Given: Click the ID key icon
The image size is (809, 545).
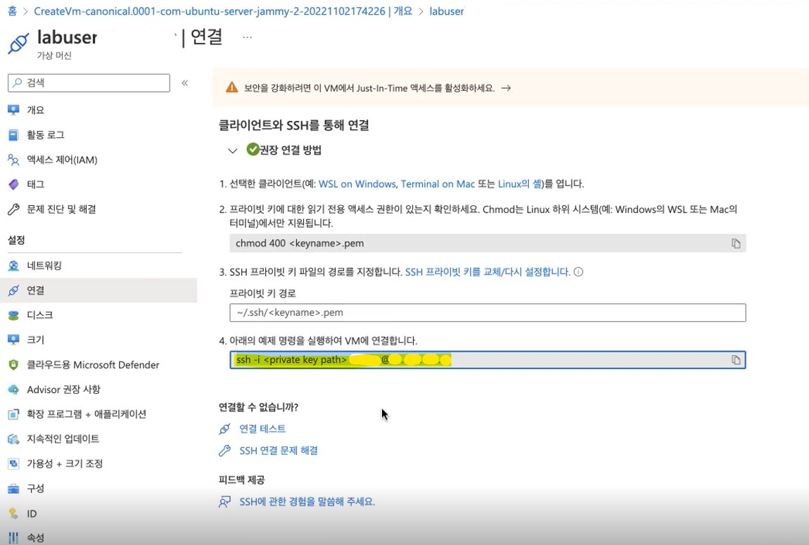Looking at the screenshot, I should coord(13,513).
